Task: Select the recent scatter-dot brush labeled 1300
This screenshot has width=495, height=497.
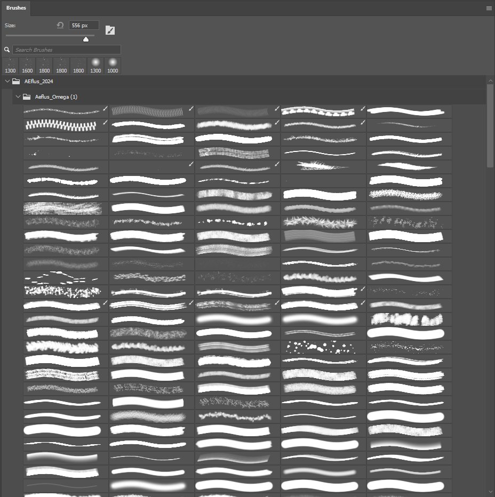Action: coord(10,66)
